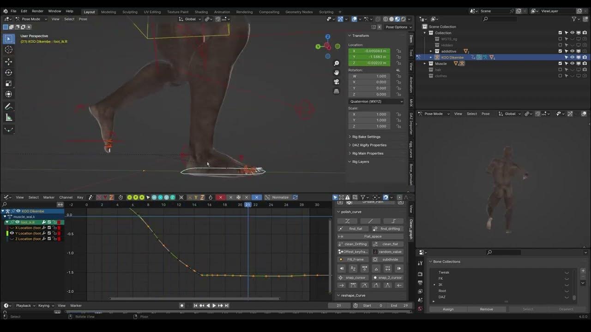The width and height of the screenshot is (591, 332).
Task: Expand the addidtive collection in outliner
Action: click(x=431, y=51)
